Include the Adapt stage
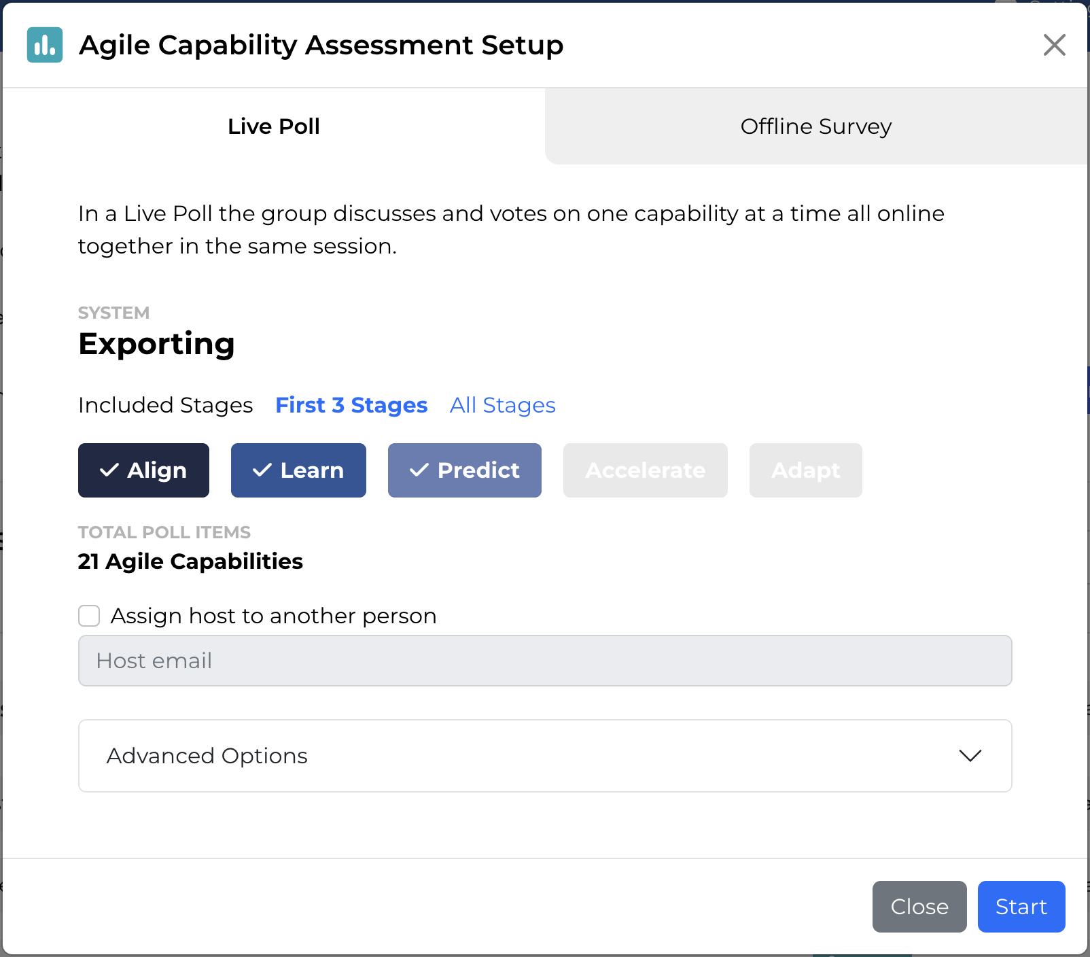This screenshot has height=957, width=1090. coord(805,470)
